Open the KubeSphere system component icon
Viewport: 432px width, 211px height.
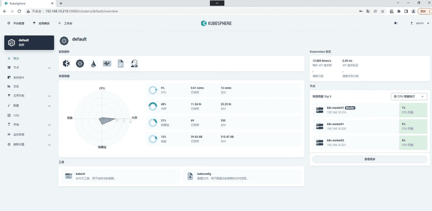click(66, 63)
